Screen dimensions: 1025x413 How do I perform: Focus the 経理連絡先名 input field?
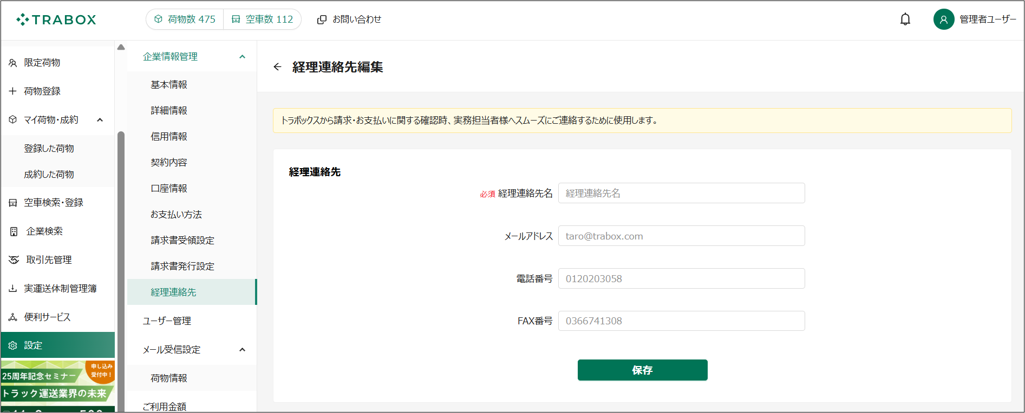point(681,193)
